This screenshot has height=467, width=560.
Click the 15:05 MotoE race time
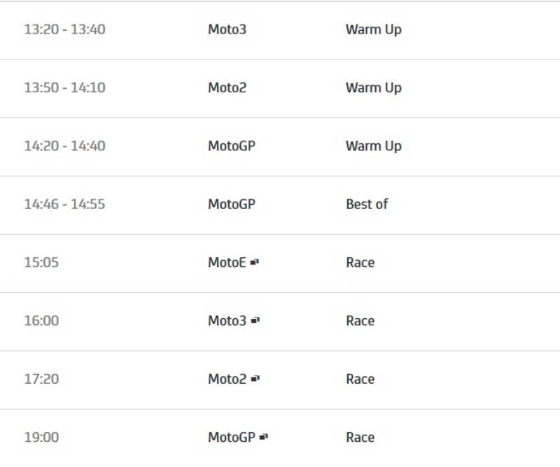[41, 263]
